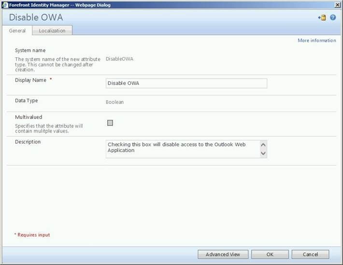Confirm with the OK button
The image size is (343, 265).
point(270,254)
